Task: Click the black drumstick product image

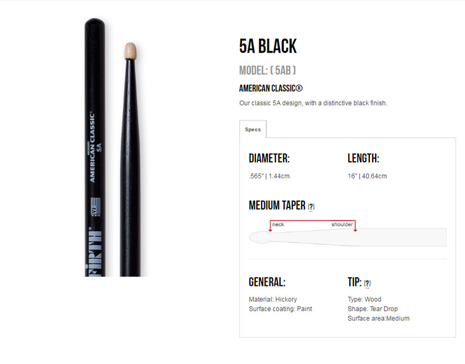Action: [113, 147]
